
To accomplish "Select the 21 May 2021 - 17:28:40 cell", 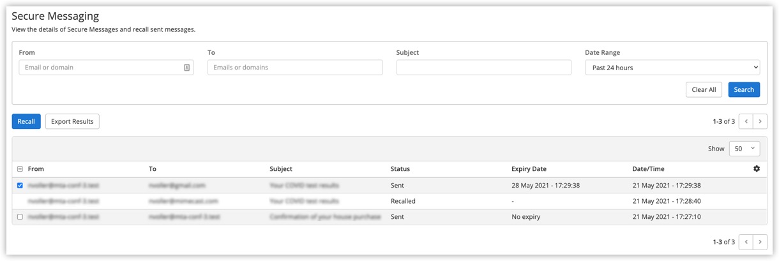I will pos(667,201).
